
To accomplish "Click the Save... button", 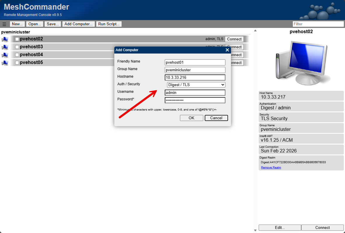I will pos(52,24).
